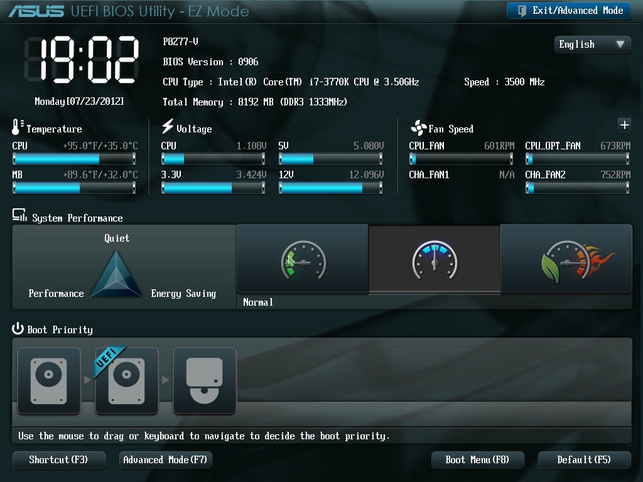
Task: Click the Energy Saving label
Action: pyautogui.click(x=183, y=294)
